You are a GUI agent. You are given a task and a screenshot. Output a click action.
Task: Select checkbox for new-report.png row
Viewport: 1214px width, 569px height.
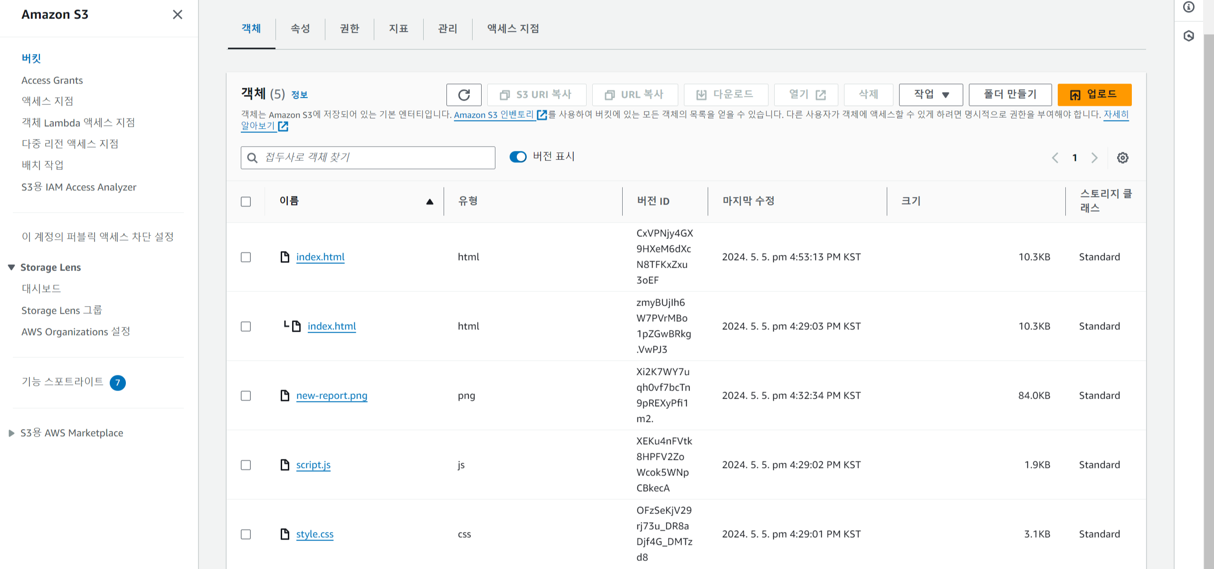246,395
